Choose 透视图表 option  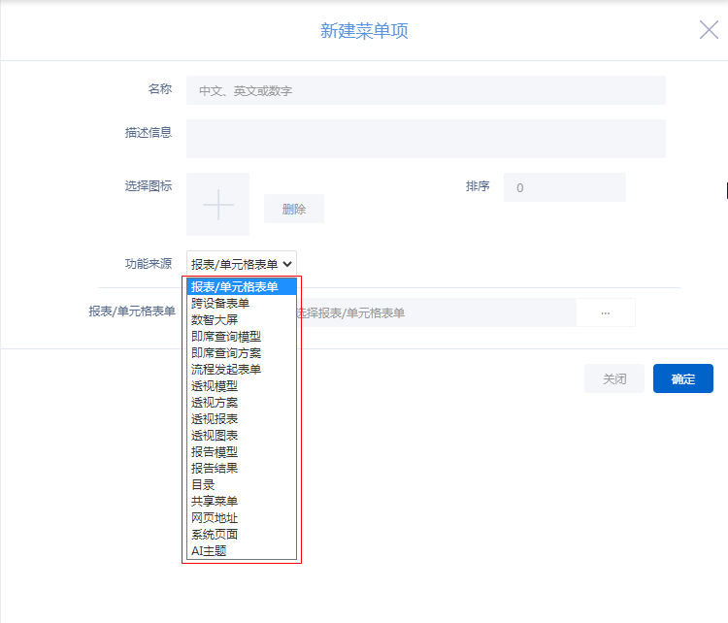(x=215, y=435)
